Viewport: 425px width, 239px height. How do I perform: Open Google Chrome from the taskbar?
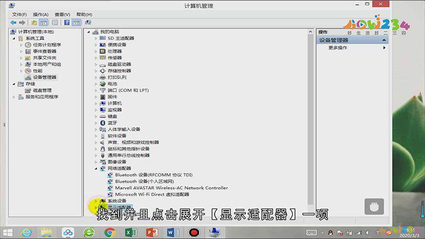pyautogui.click(x=109, y=233)
